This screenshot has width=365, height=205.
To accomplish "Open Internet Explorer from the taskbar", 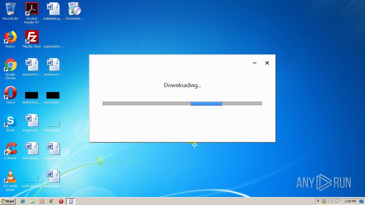I will (x=23, y=201).
